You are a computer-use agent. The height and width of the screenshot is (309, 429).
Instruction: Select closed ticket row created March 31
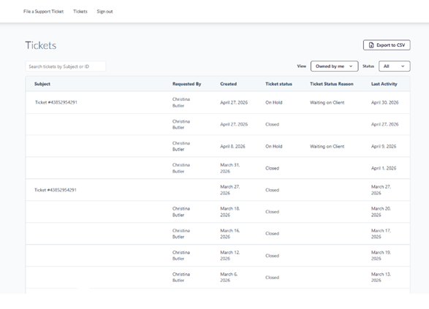[218, 168]
